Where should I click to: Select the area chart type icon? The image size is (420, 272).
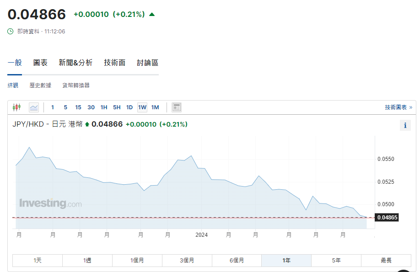(34, 107)
